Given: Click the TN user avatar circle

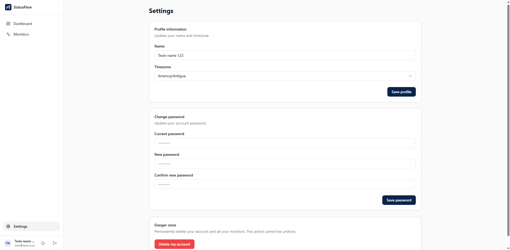Looking at the screenshot, I should pos(7,243).
